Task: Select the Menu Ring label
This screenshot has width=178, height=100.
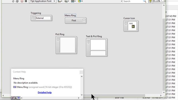Action: tap(70, 16)
